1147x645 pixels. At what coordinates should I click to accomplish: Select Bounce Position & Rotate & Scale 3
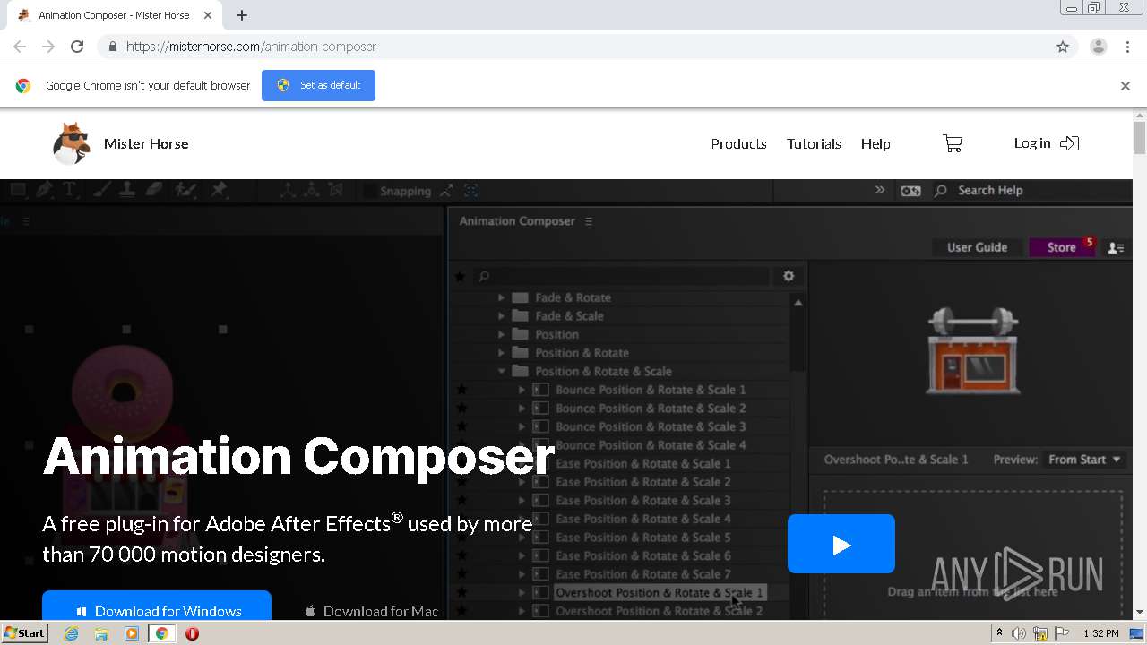pyautogui.click(x=651, y=426)
